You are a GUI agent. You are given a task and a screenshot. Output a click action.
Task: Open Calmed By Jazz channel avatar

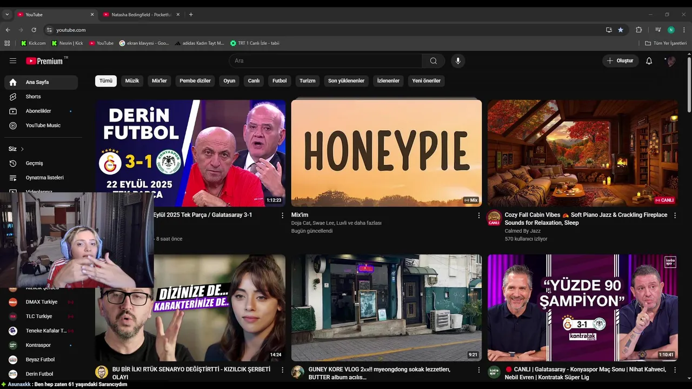coord(494,218)
